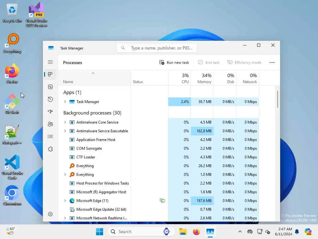Click the 2.4% CPU cell
The width and height of the screenshot is (318, 239).
(x=179, y=102)
